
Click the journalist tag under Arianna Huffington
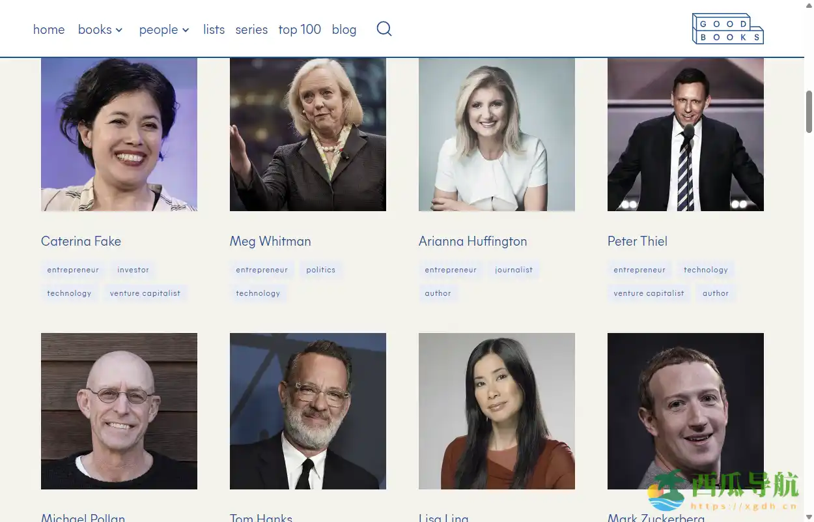pyautogui.click(x=514, y=270)
